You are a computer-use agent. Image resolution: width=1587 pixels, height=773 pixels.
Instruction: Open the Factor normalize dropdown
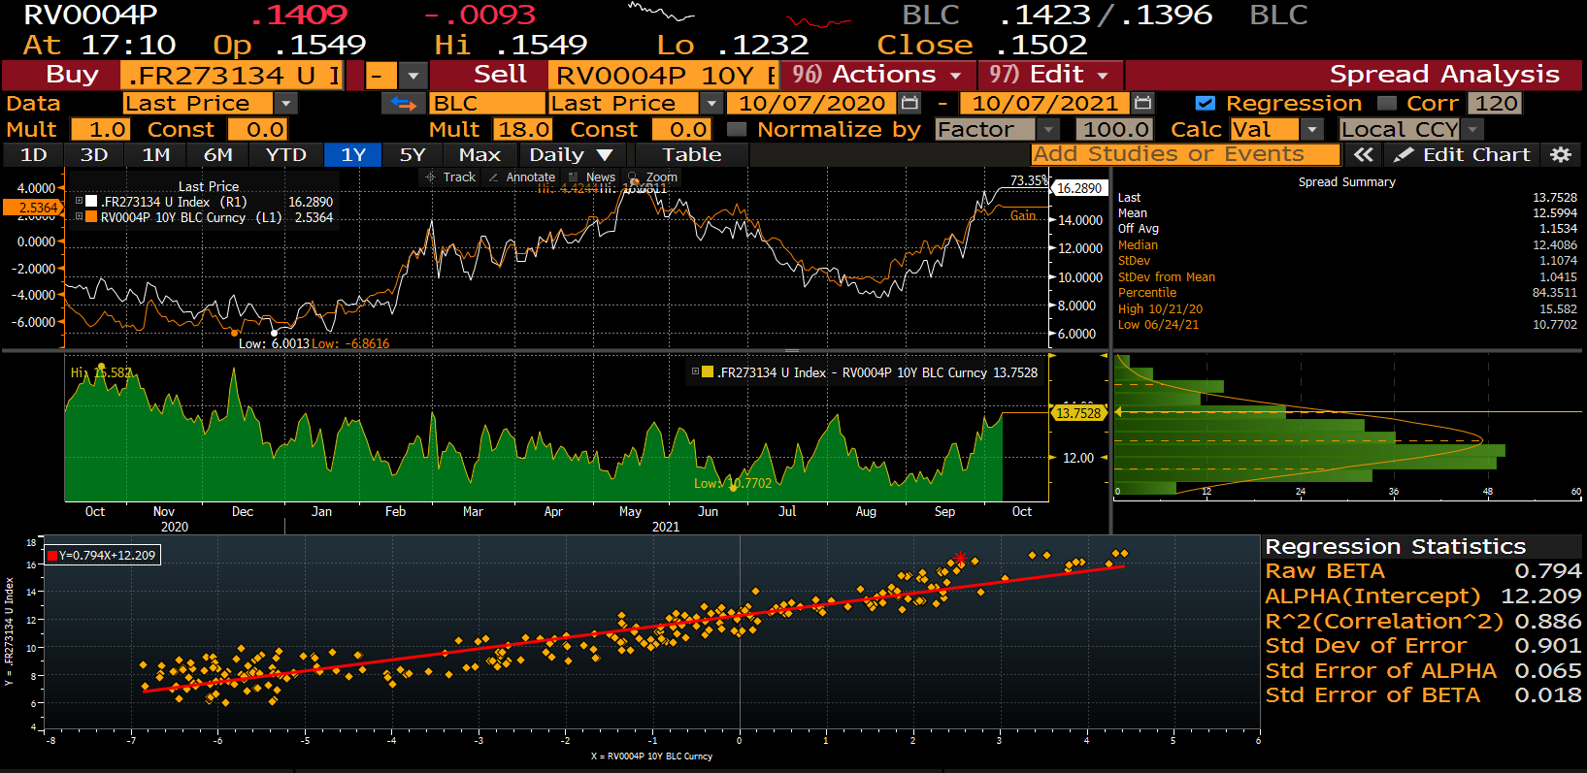(x=1048, y=129)
